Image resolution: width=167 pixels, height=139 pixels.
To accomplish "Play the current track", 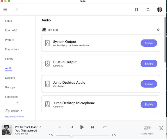I will coord(82,127).
